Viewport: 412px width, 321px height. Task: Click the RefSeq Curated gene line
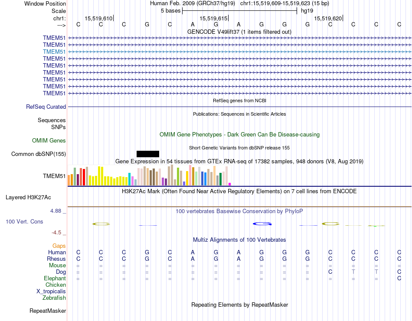(x=240, y=107)
